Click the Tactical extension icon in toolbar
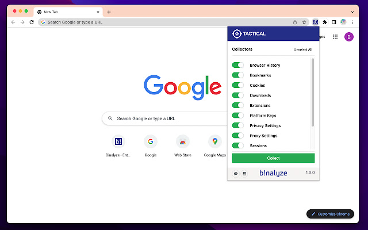The image size is (368, 230). (x=316, y=22)
